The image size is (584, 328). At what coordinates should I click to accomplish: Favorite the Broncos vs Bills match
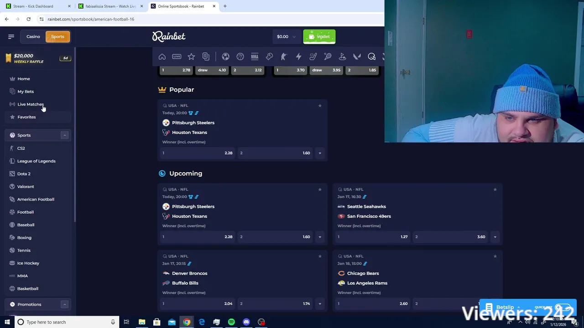pos(320,256)
